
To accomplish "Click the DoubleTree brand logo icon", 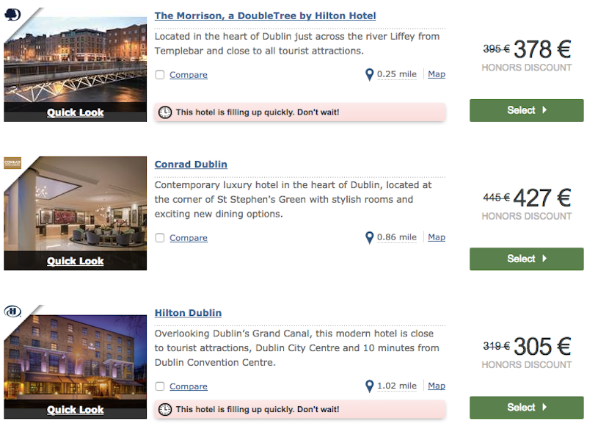I will tap(13, 14).
